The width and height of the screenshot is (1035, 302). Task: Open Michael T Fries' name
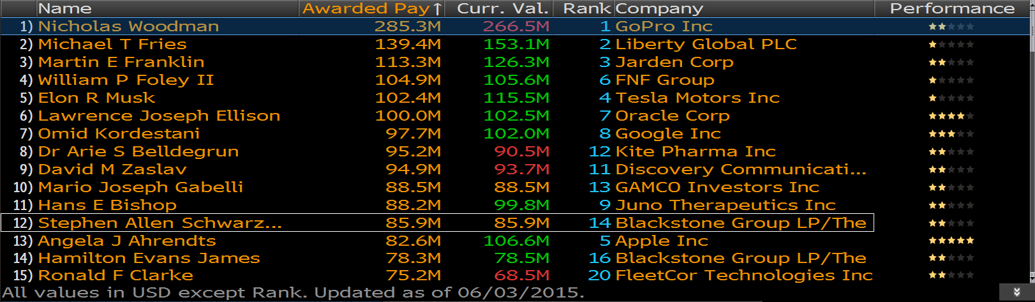[112, 44]
